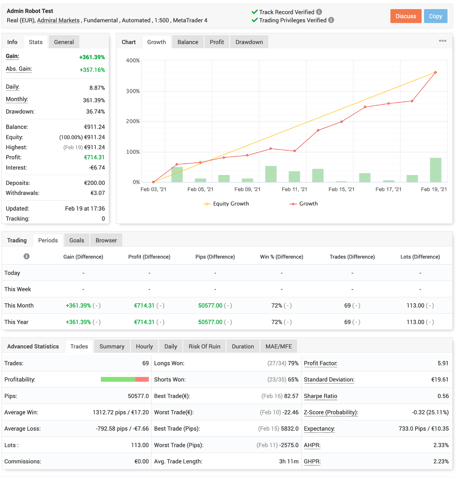Open the Duration tab
Screen dimensions: 457x477
[243, 346]
